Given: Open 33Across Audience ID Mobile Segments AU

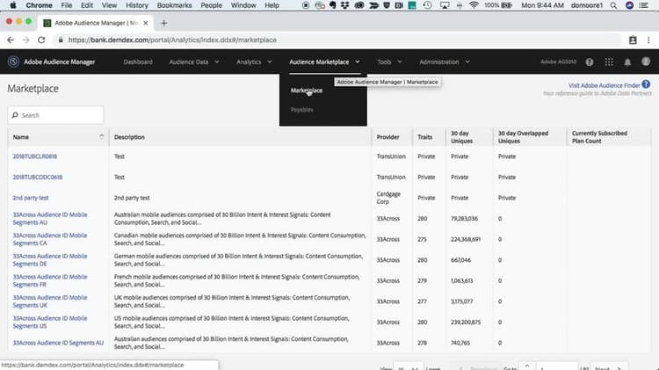Looking at the screenshot, I should coord(50,218).
